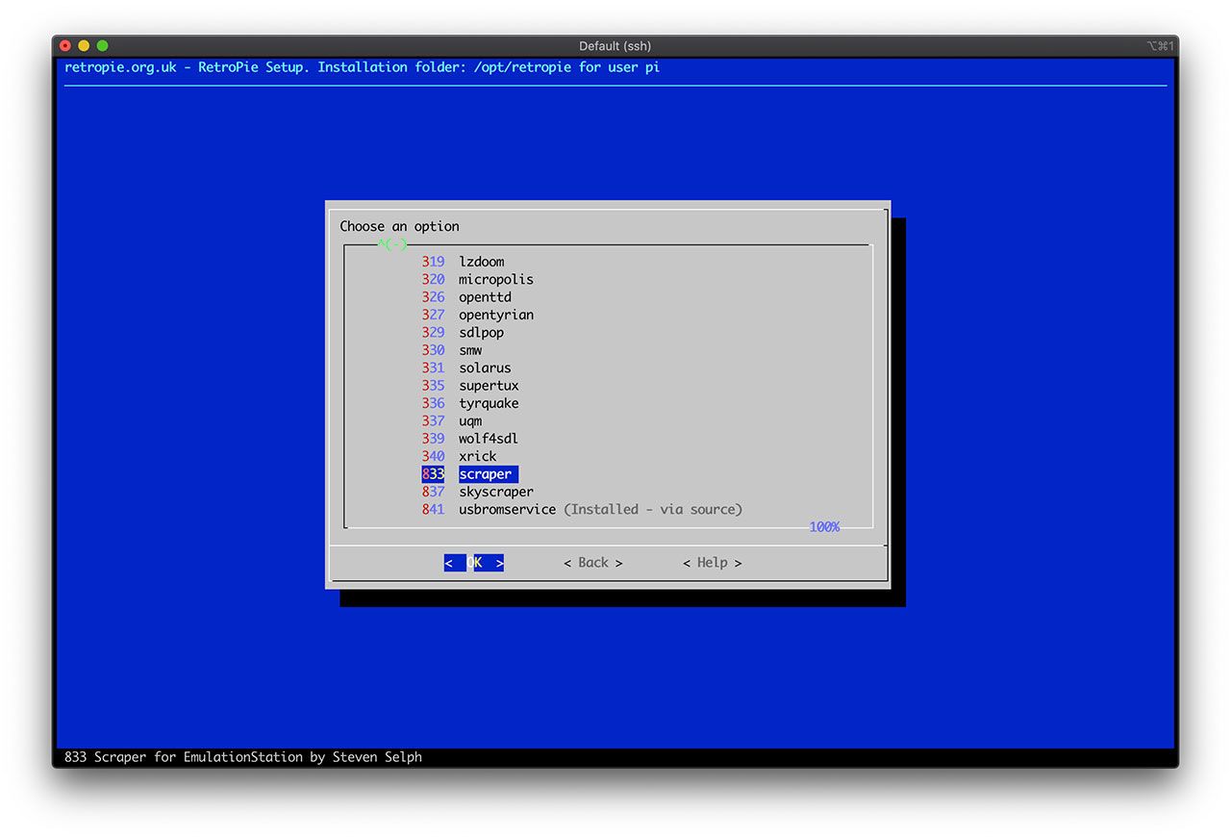Choose skyscraper from the list
This screenshot has height=837, width=1231.
tap(495, 492)
